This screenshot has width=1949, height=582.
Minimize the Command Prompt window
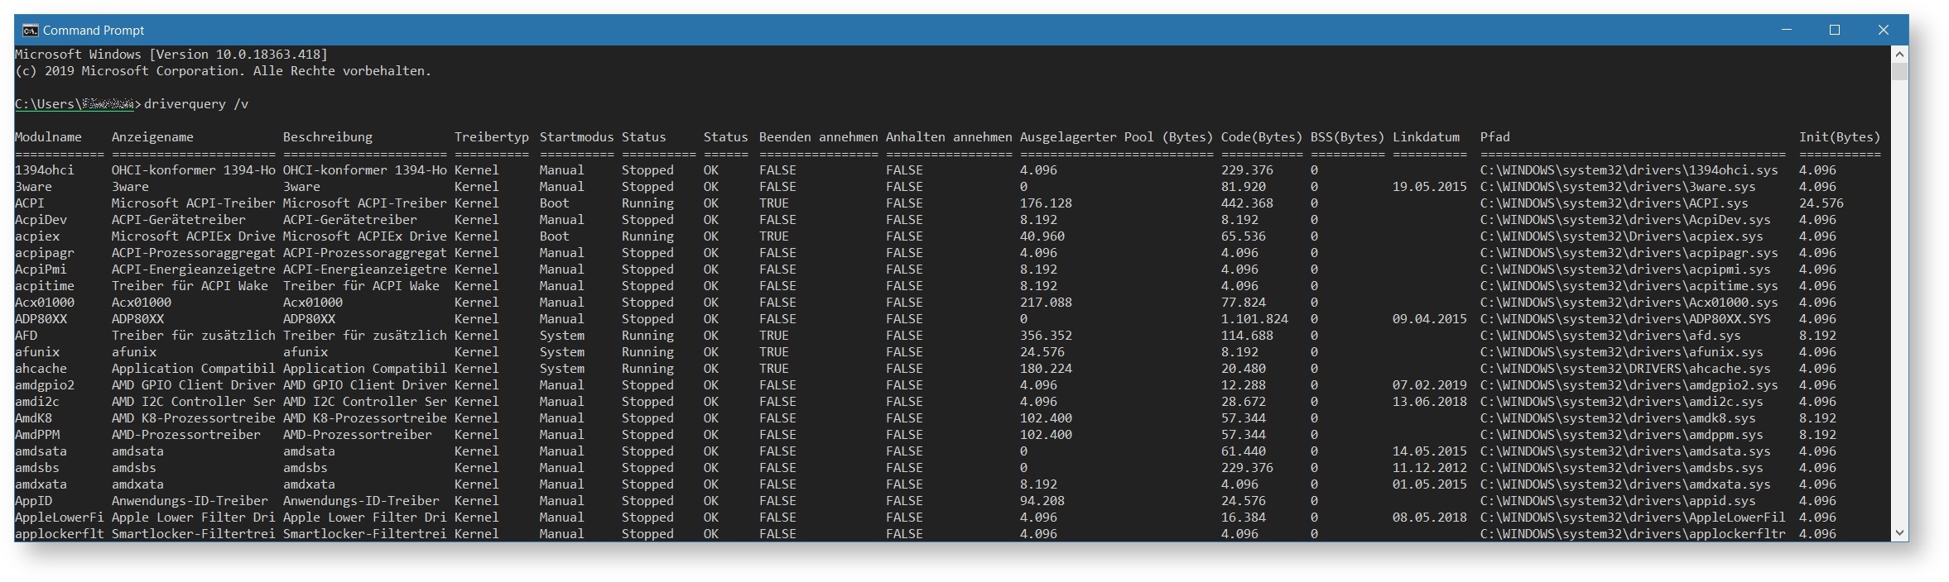click(x=1786, y=30)
